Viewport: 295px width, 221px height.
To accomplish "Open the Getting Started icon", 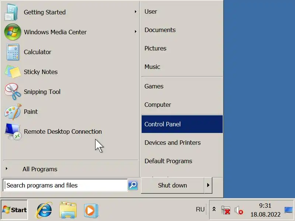I will point(11,13).
